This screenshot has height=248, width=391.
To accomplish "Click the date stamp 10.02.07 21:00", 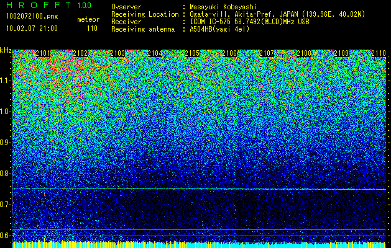I will 32,29.
